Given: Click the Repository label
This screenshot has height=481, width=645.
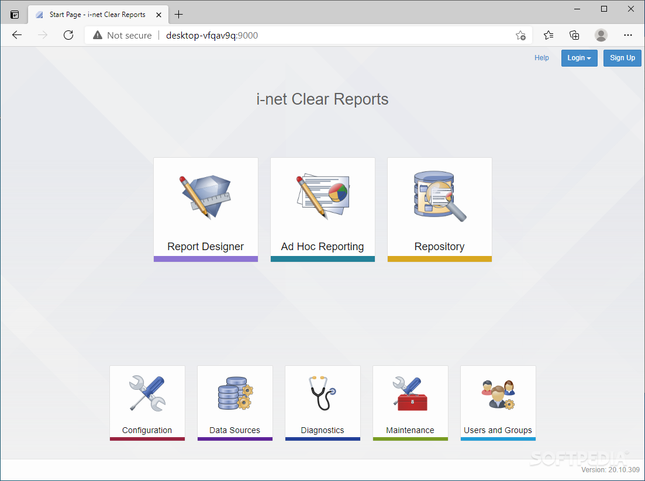Looking at the screenshot, I should [439, 247].
